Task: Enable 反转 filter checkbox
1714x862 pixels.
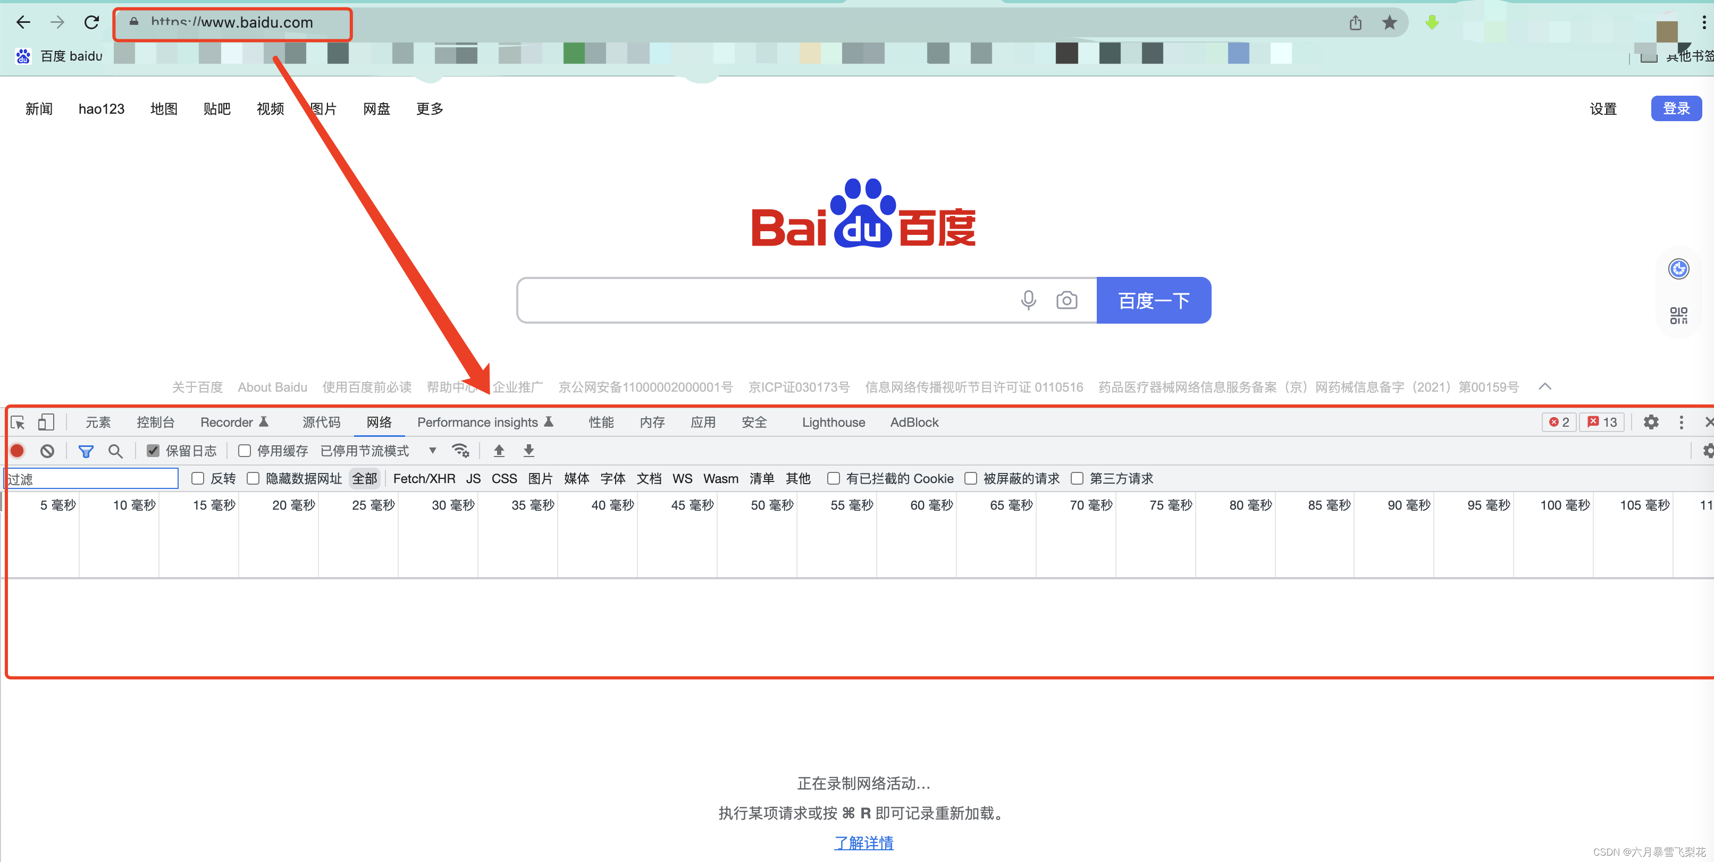Action: (198, 478)
